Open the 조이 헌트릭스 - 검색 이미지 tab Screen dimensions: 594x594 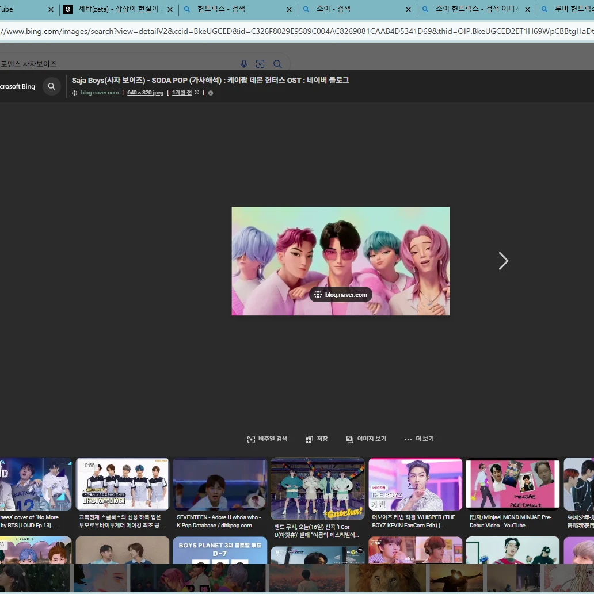pyautogui.click(x=476, y=9)
